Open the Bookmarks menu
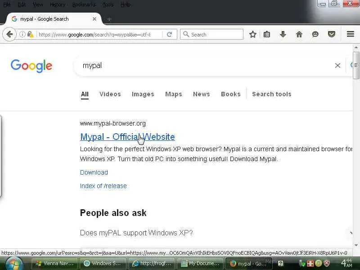 (84, 4)
